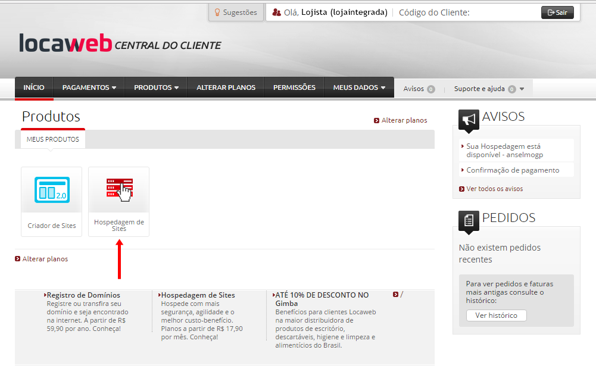The width and height of the screenshot is (596, 375).
Task: Open the Confirmação de pagamento notice
Action: tap(513, 170)
